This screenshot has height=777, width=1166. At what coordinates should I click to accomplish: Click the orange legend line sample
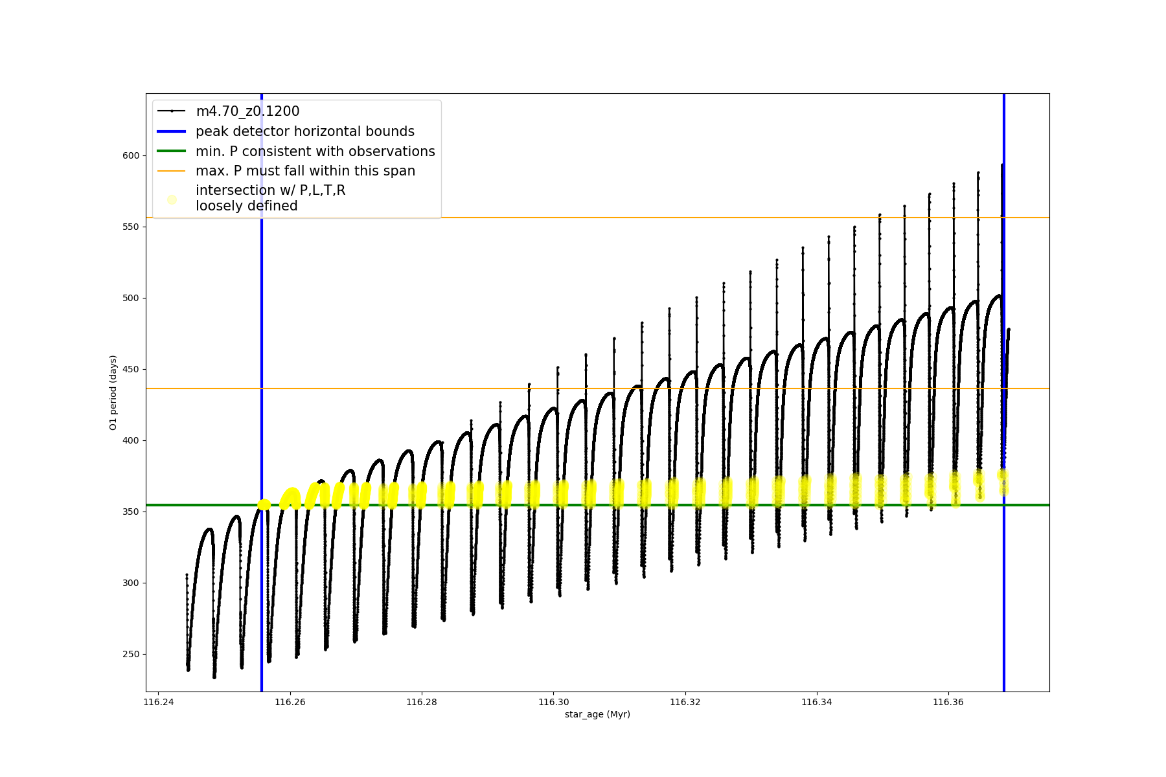coord(172,171)
